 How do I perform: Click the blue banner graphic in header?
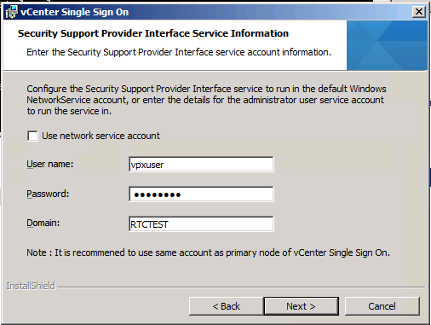pos(387,45)
